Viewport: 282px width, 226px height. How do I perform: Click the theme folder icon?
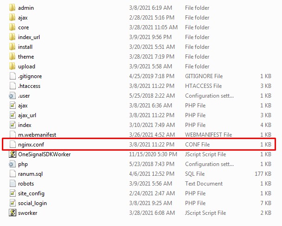13,57
